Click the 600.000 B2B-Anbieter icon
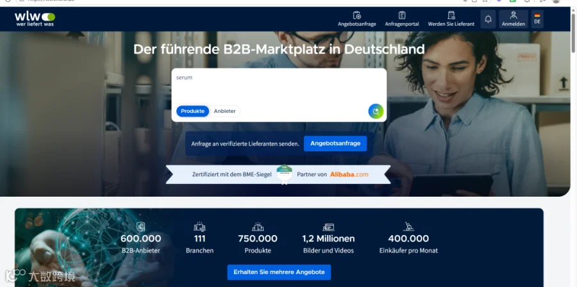The height and width of the screenshot is (287, 577). pos(141,226)
